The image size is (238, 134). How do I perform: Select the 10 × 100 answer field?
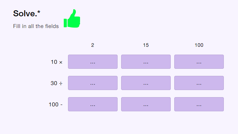[x=199, y=62]
